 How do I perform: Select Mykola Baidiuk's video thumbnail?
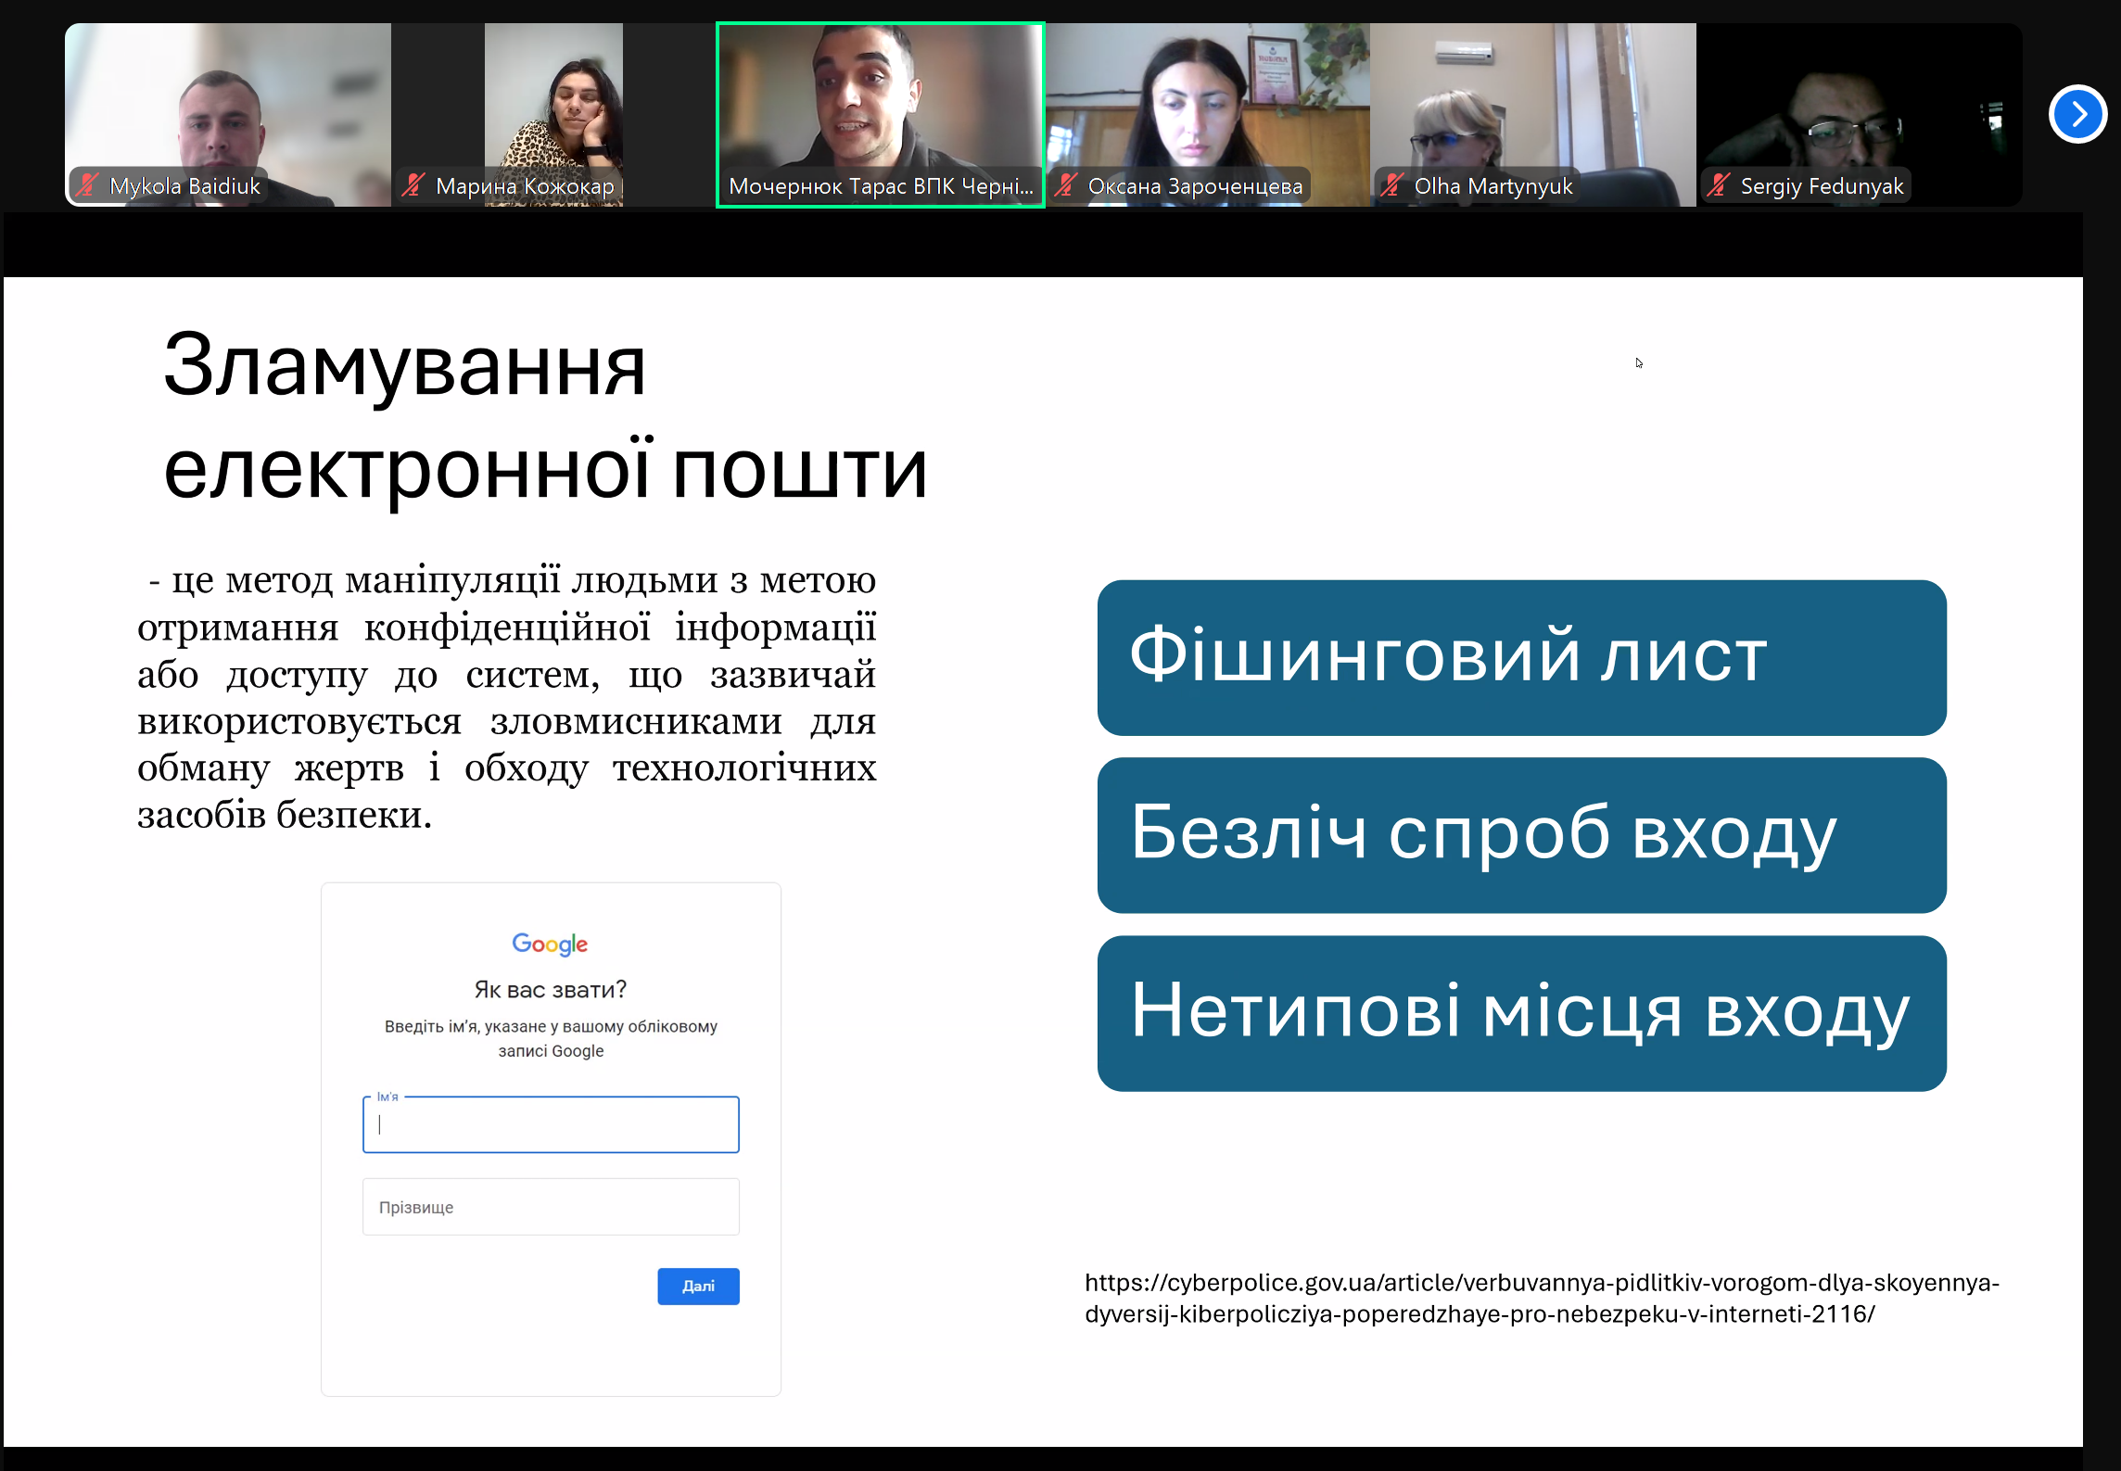(x=228, y=115)
